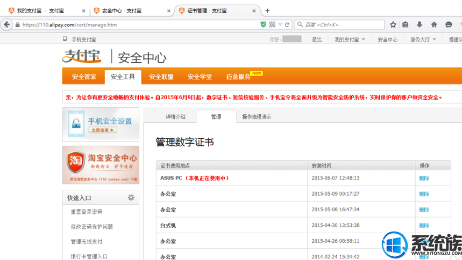
Task: Click the 立即查看 button
Action: 103,130
